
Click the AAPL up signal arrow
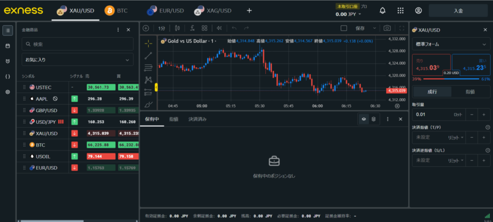tap(75, 99)
